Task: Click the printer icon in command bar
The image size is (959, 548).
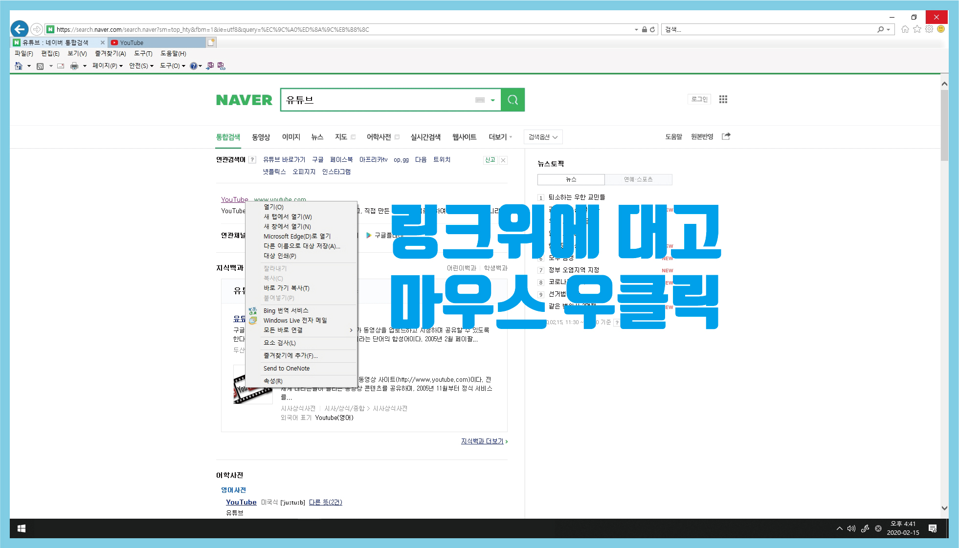Action: pos(74,66)
